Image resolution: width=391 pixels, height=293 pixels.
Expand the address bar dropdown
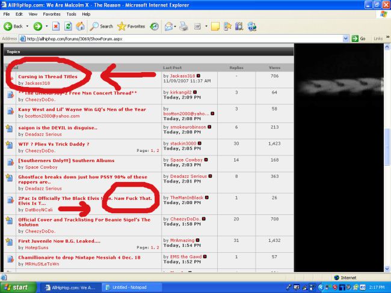point(346,38)
